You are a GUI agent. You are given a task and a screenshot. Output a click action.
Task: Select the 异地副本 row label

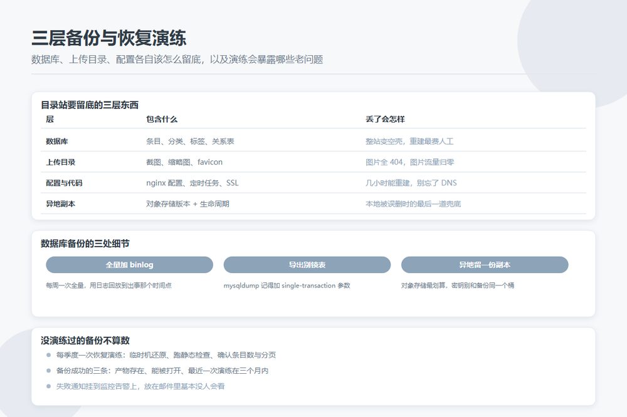tap(60, 203)
